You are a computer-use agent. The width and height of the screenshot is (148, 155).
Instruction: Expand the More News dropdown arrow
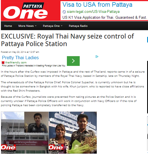click(36, 26)
